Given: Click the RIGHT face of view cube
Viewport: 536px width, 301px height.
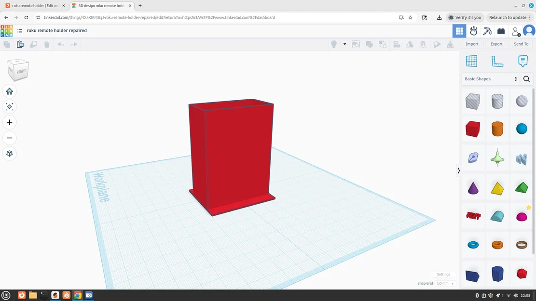Looking at the screenshot, I should pos(21,72).
